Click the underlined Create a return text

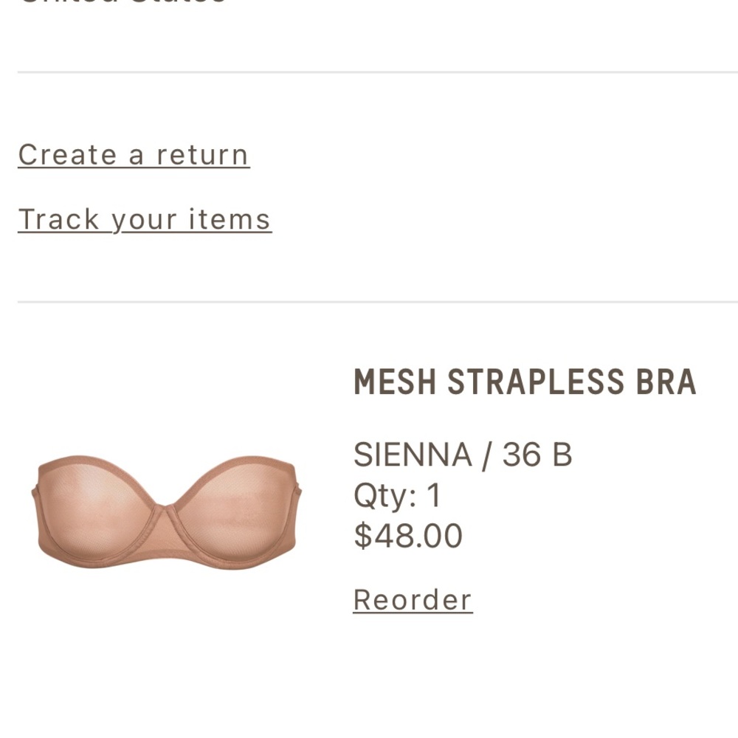(133, 154)
